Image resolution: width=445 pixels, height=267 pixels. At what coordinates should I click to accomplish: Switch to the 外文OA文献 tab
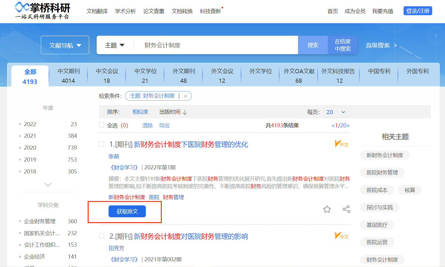pos(299,76)
